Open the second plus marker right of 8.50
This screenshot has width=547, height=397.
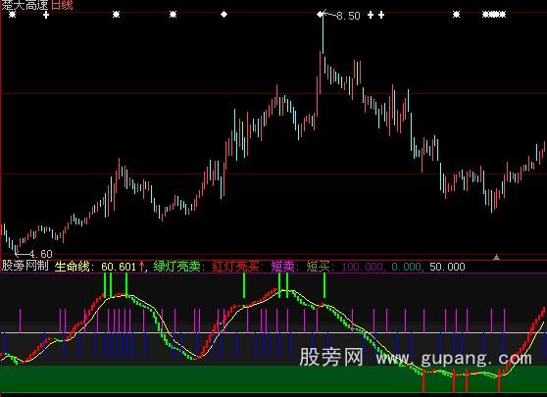pos(381,15)
